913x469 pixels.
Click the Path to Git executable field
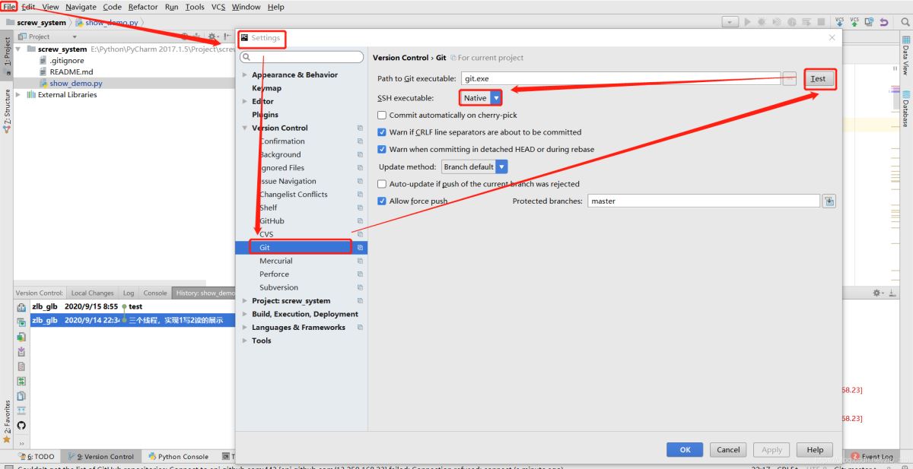point(621,78)
